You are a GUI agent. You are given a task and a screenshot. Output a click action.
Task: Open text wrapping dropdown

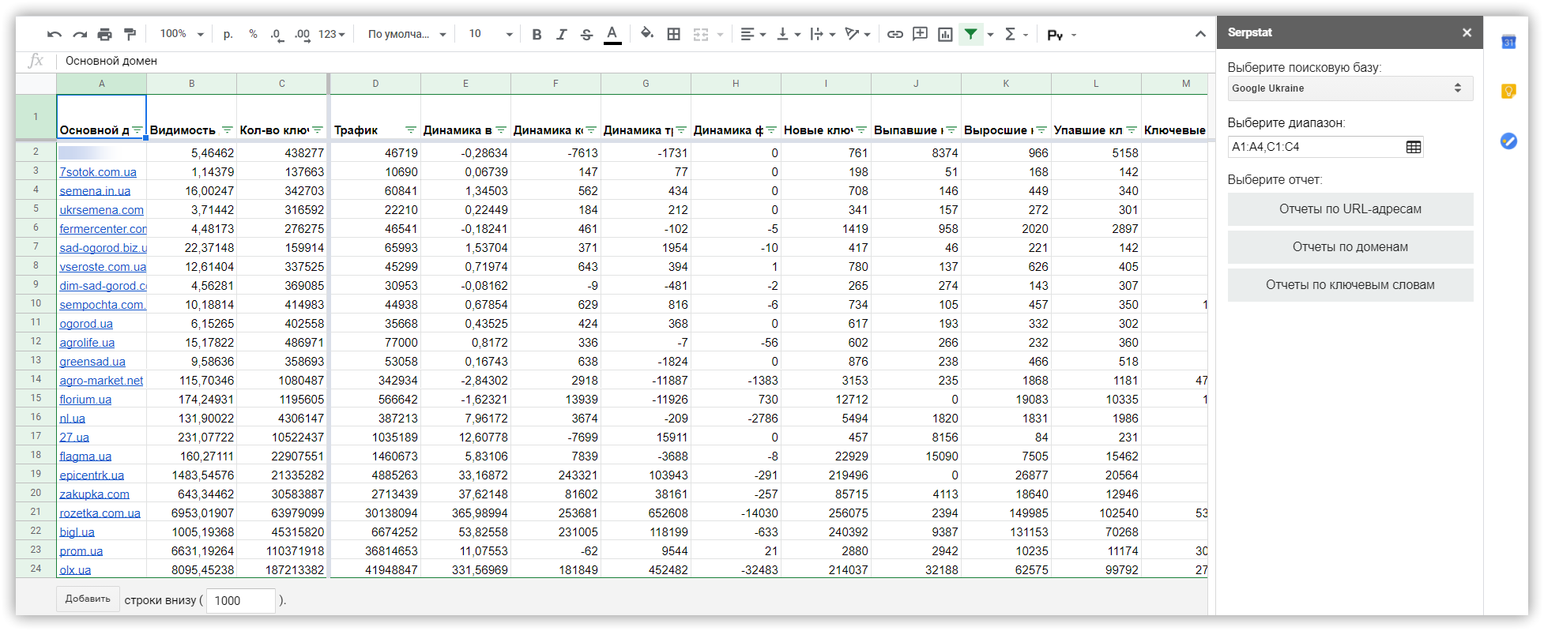[x=823, y=34]
